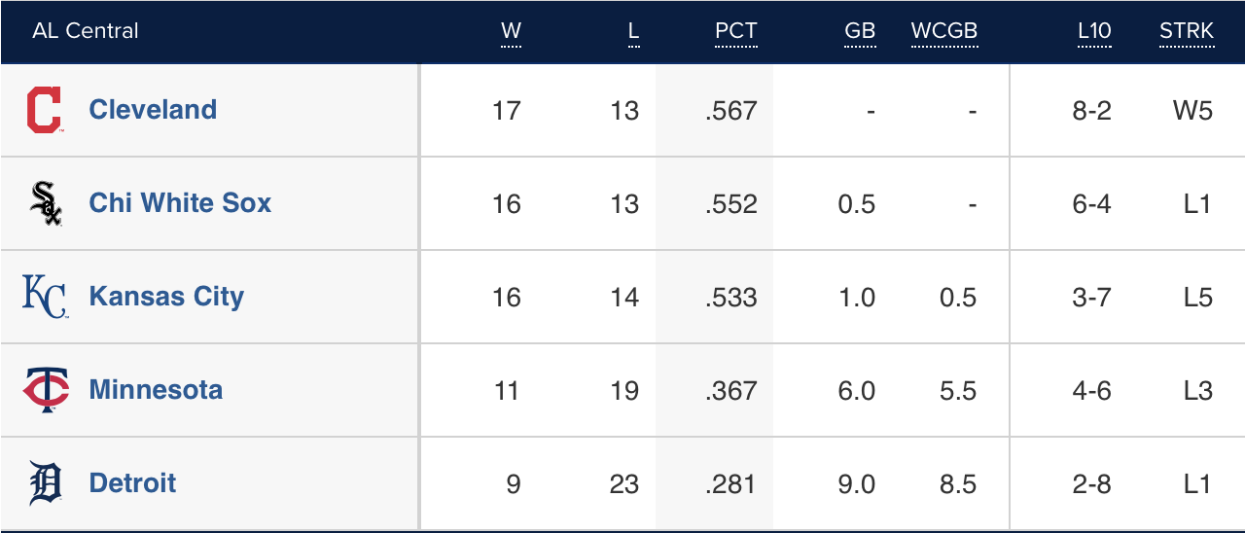1245x533 pixels.
Task: Click Detroit's .281 winning percentage
Action: (x=731, y=484)
